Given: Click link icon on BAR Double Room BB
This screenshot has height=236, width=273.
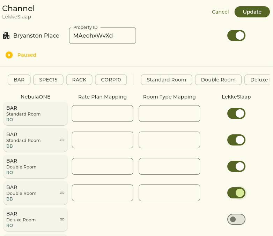Looking at the screenshot, I should click(x=62, y=193).
